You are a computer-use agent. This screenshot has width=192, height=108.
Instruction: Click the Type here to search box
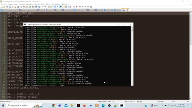[x=25, y=105]
